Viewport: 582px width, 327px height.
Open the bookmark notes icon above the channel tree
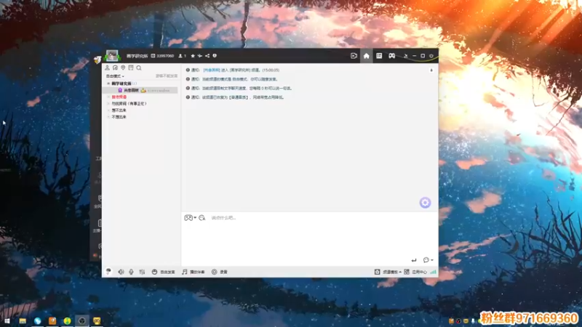(131, 68)
